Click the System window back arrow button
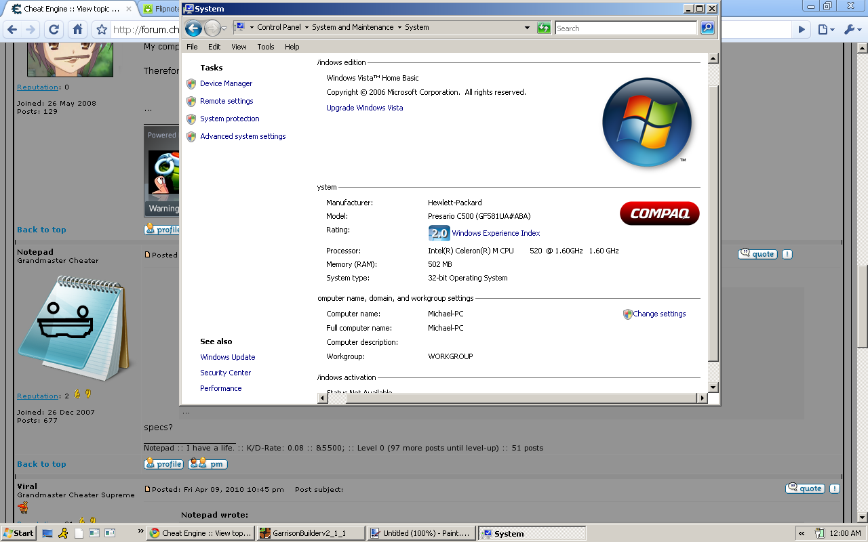 coord(193,28)
